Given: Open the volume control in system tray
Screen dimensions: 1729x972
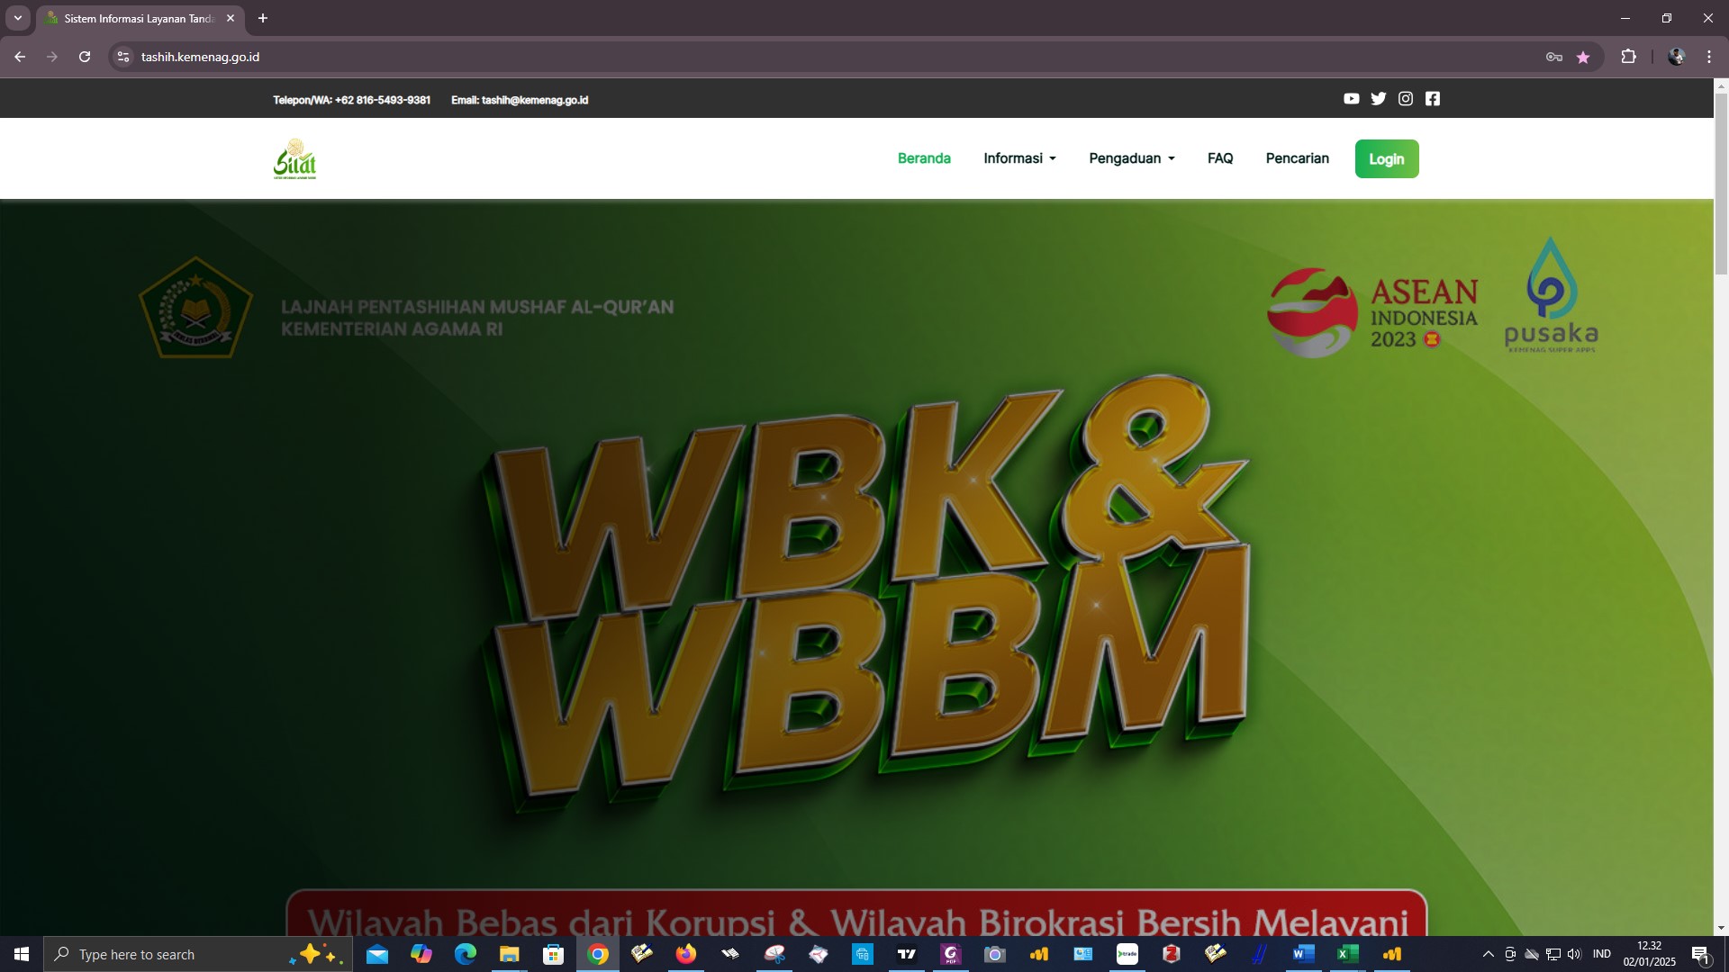Looking at the screenshot, I should pos(1574,954).
